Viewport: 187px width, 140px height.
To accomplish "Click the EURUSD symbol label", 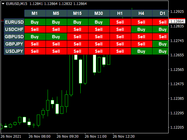I will [x=14, y=22].
